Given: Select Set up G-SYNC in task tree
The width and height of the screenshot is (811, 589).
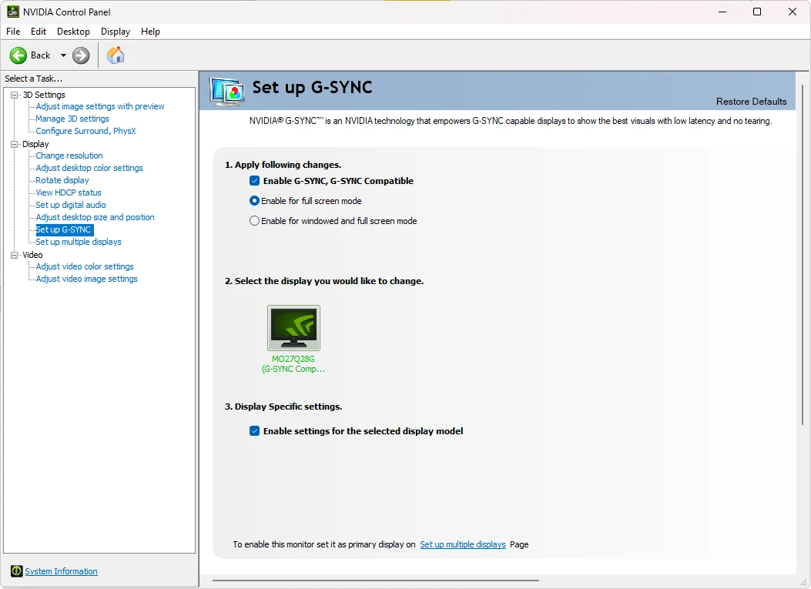Looking at the screenshot, I should (64, 229).
